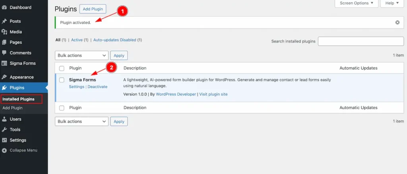Open Media in the sidebar

coord(16,32)
